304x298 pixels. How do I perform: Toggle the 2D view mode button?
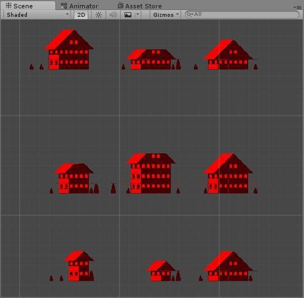[81, 15]
